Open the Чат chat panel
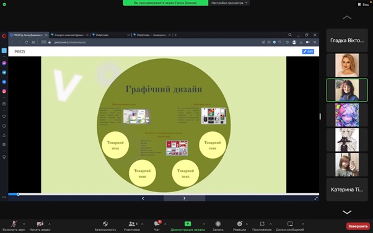This screenshot has height=233, width=373. point(157,226)
